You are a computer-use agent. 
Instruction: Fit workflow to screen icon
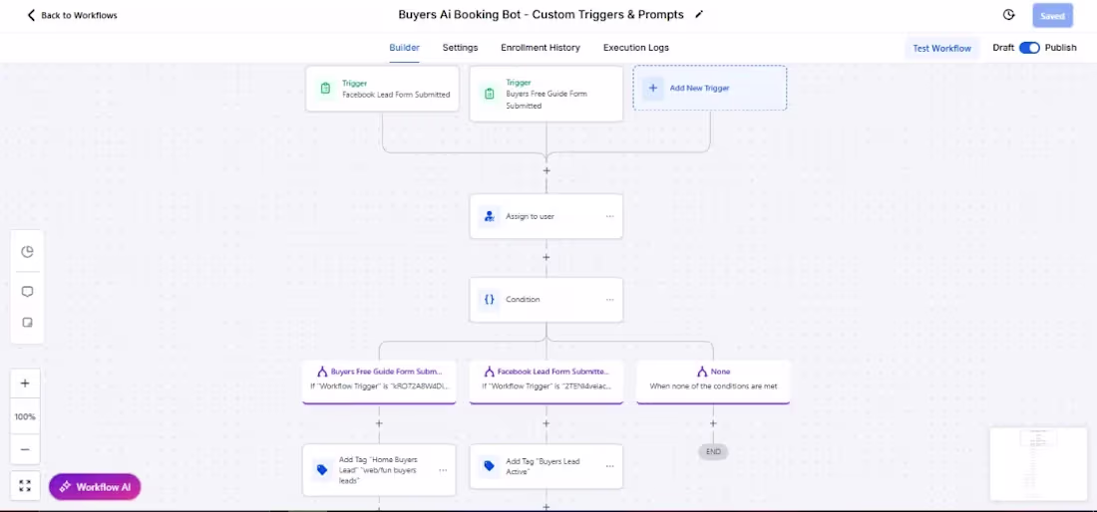click(x=25, y=485)
